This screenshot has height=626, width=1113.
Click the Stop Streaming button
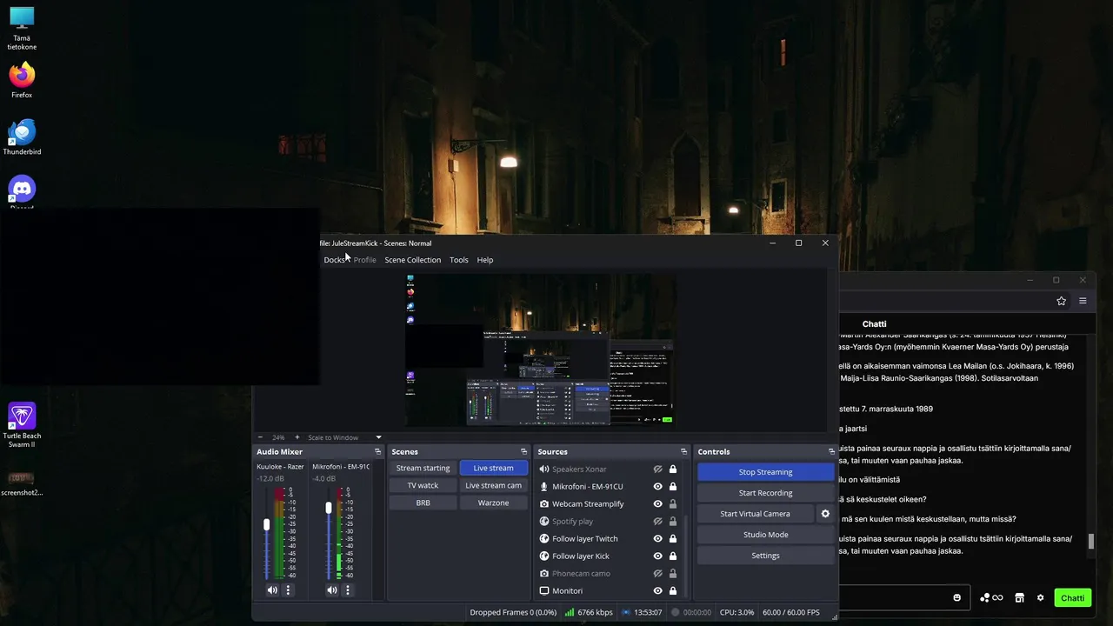click(x=765, y=472)
